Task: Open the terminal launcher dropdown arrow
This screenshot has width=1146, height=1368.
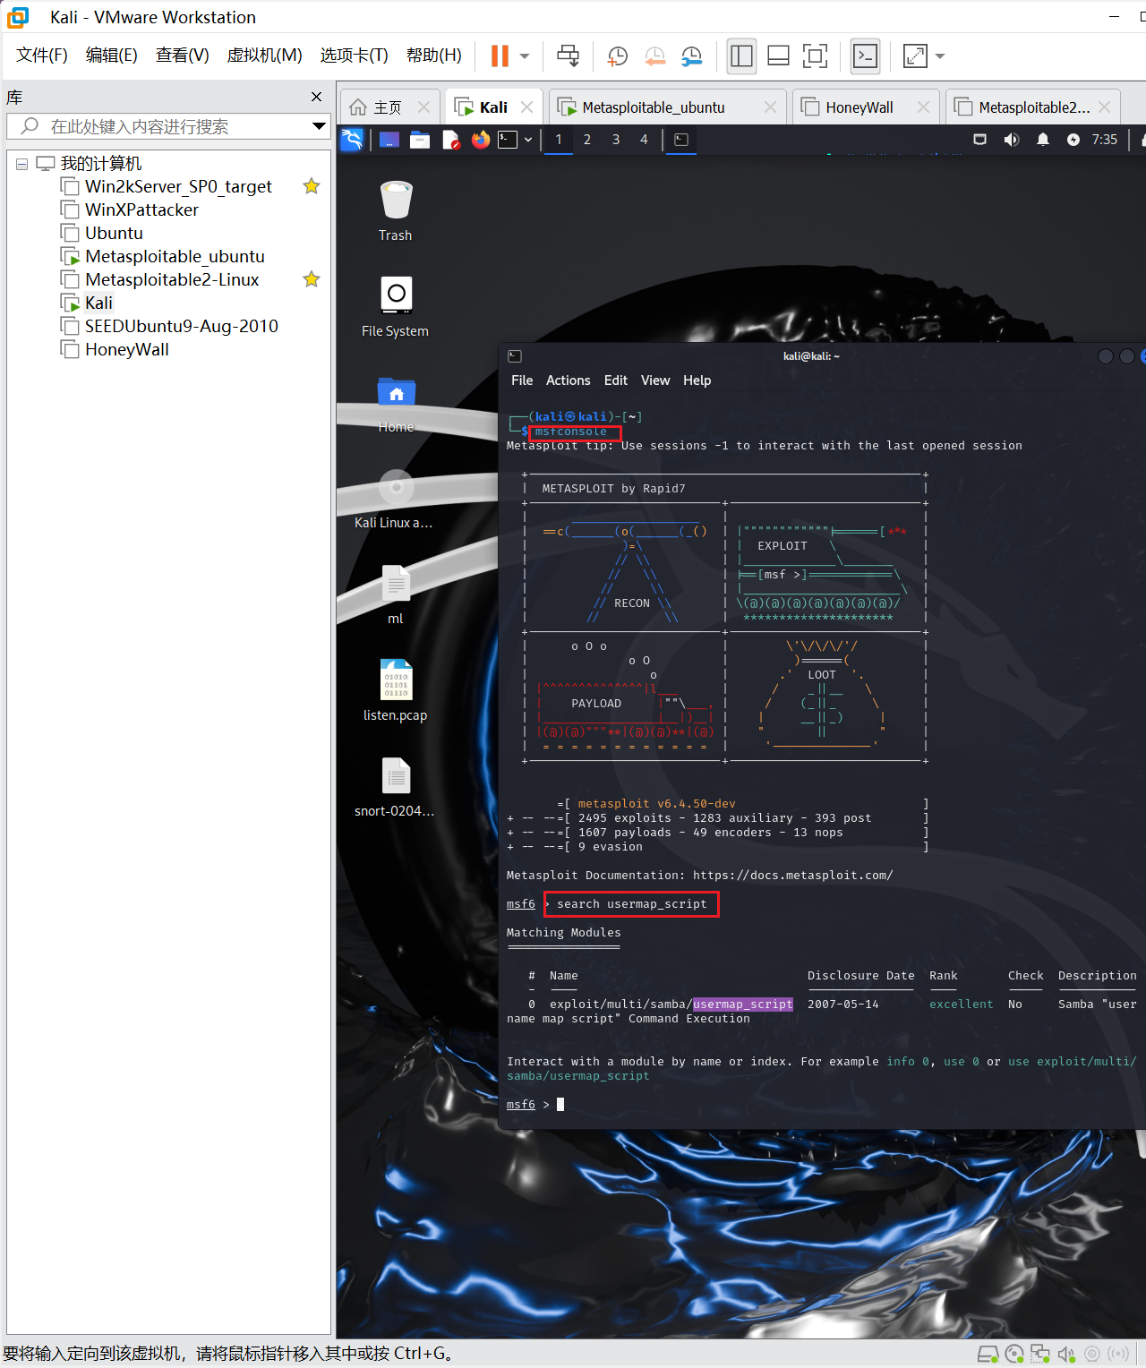Action: tap(528, 140)
